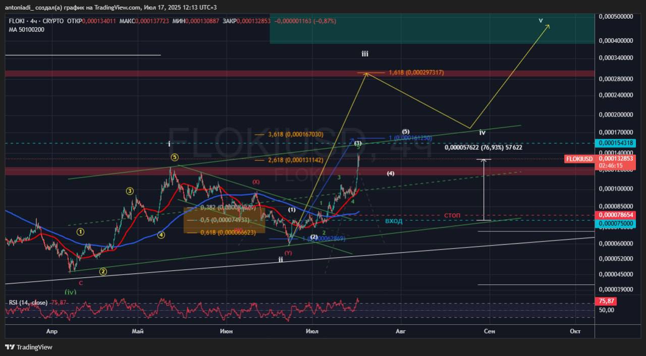Click the red СТОП label

click(452, 215)
